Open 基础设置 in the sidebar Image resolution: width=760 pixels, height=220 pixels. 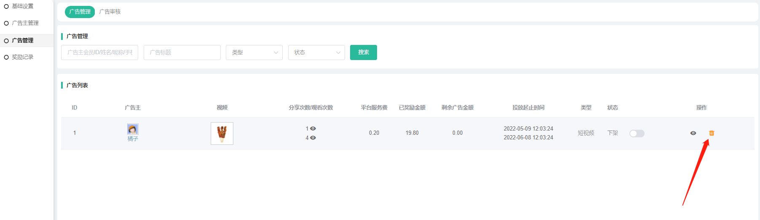pos(22,6)
